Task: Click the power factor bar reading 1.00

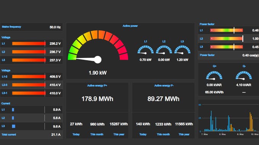Action: (x=227, y=39)
